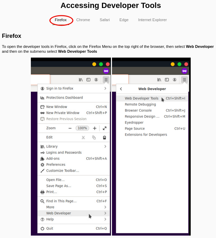Click the puzzle icon beside Add-ons
216x238 pixels.
click(x=42, y=159)
